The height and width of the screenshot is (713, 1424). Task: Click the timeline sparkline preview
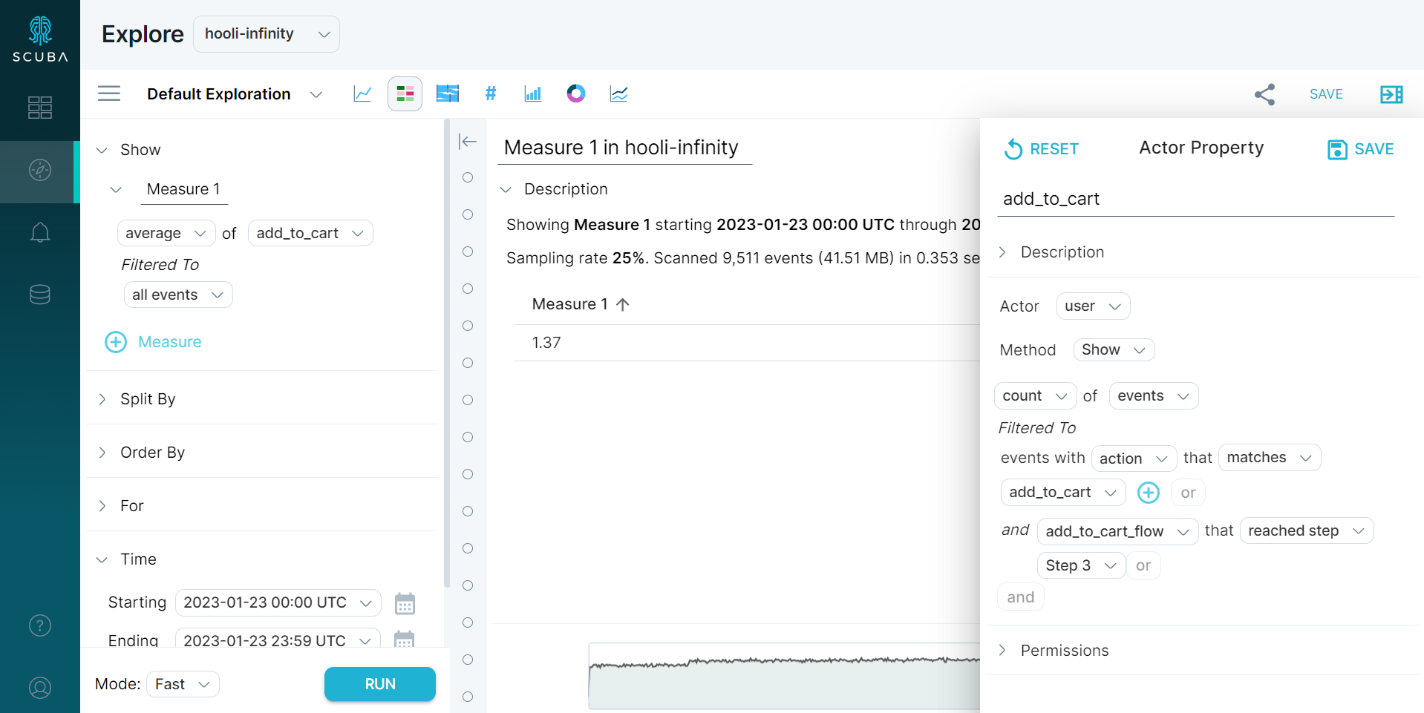click(x=784, y=676)
